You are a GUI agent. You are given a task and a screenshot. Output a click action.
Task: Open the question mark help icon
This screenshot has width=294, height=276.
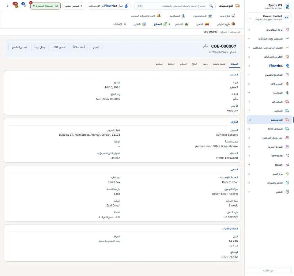(7, 6)
